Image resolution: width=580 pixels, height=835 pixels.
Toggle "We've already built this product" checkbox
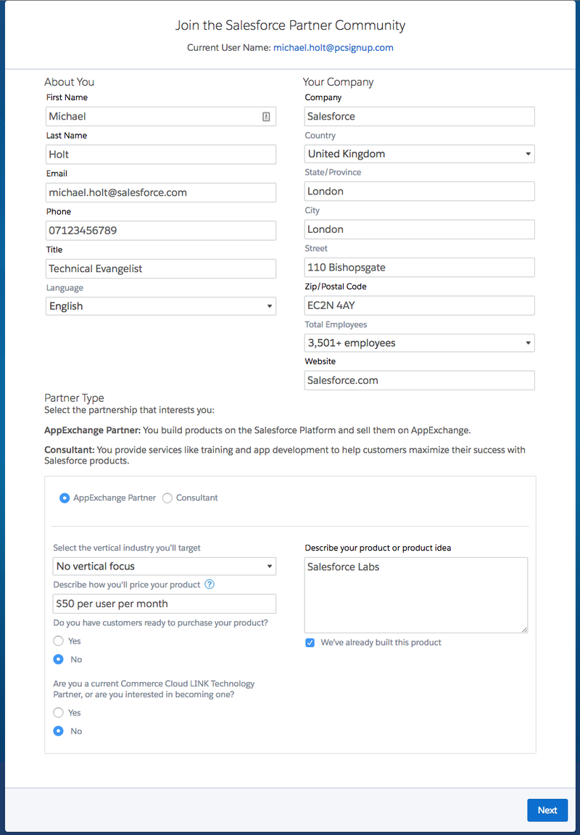[x=310, y=643]
